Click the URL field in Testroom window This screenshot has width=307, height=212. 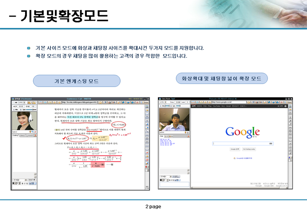point(80,102)
